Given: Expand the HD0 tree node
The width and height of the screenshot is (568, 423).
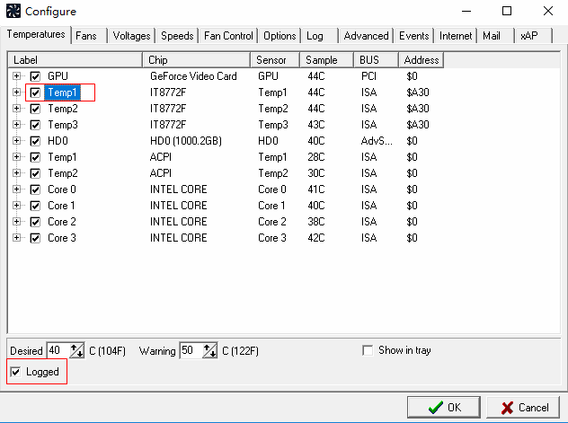Looking at the screenshot, I should point(16,140).
